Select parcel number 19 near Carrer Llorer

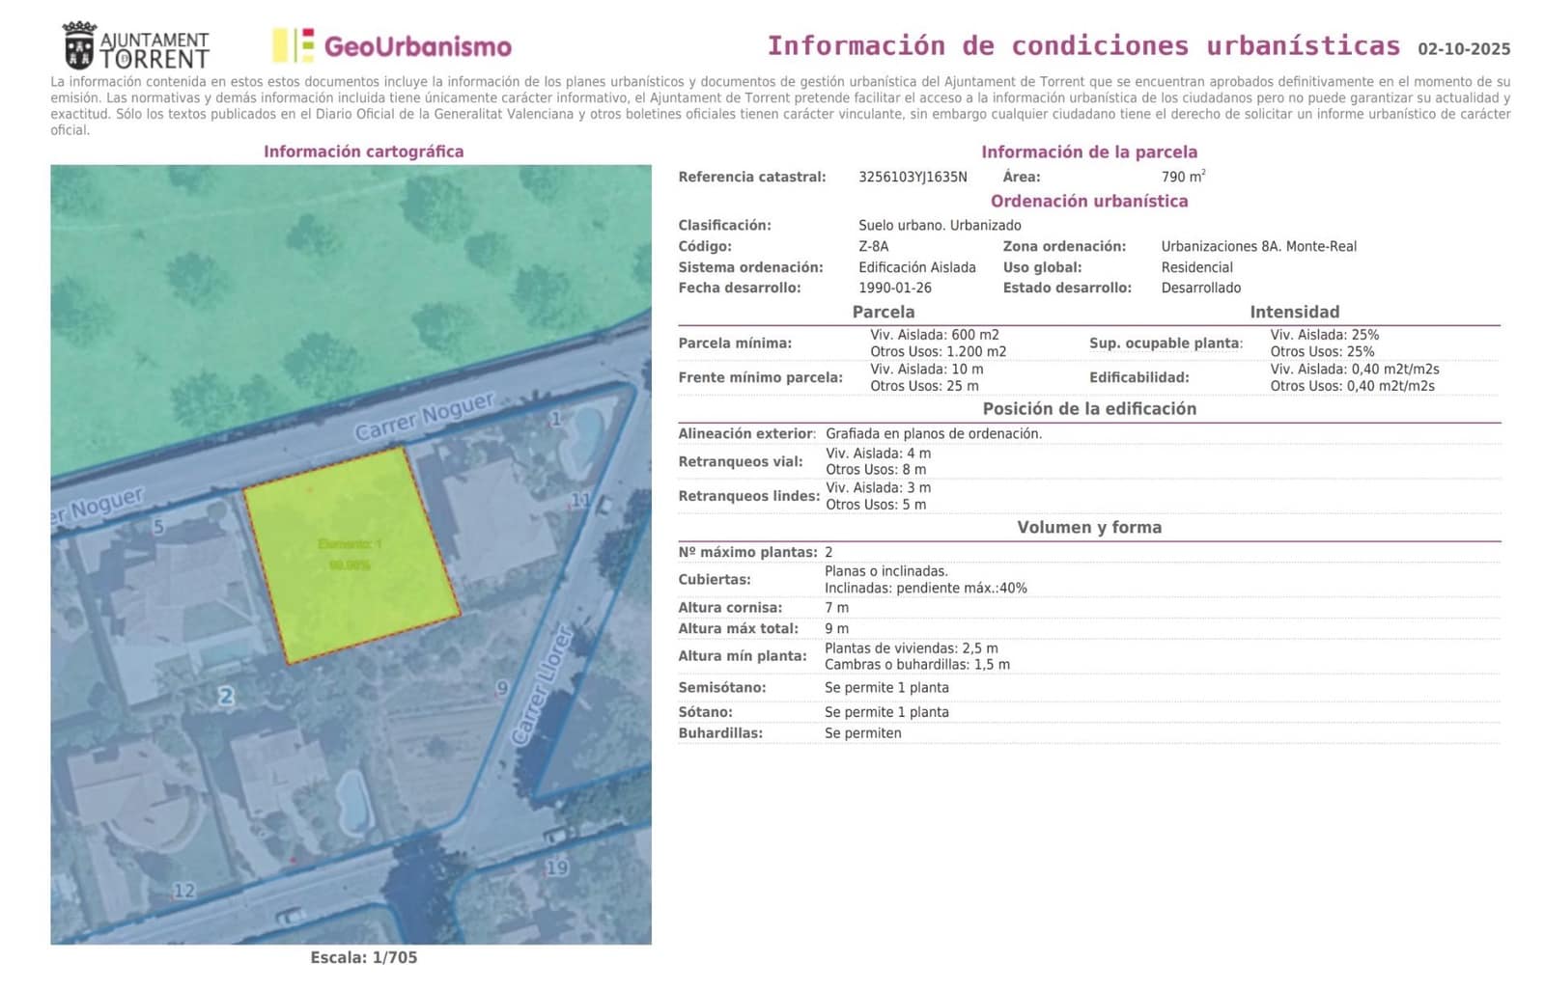(558, 868)
